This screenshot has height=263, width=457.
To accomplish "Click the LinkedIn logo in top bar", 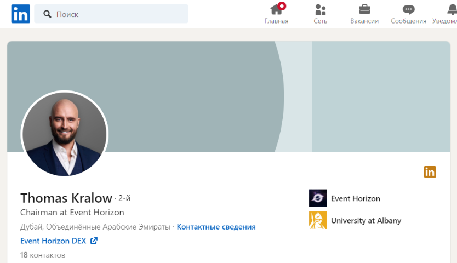I will tap(20, 14).
